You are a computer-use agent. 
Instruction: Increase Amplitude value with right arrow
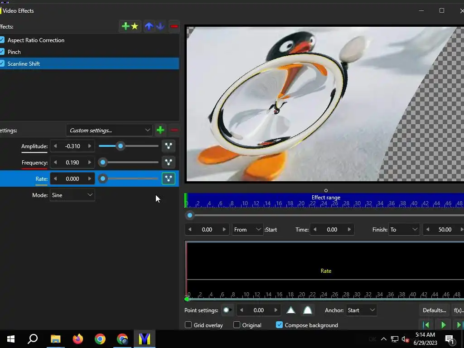click(x=90, y=146)
